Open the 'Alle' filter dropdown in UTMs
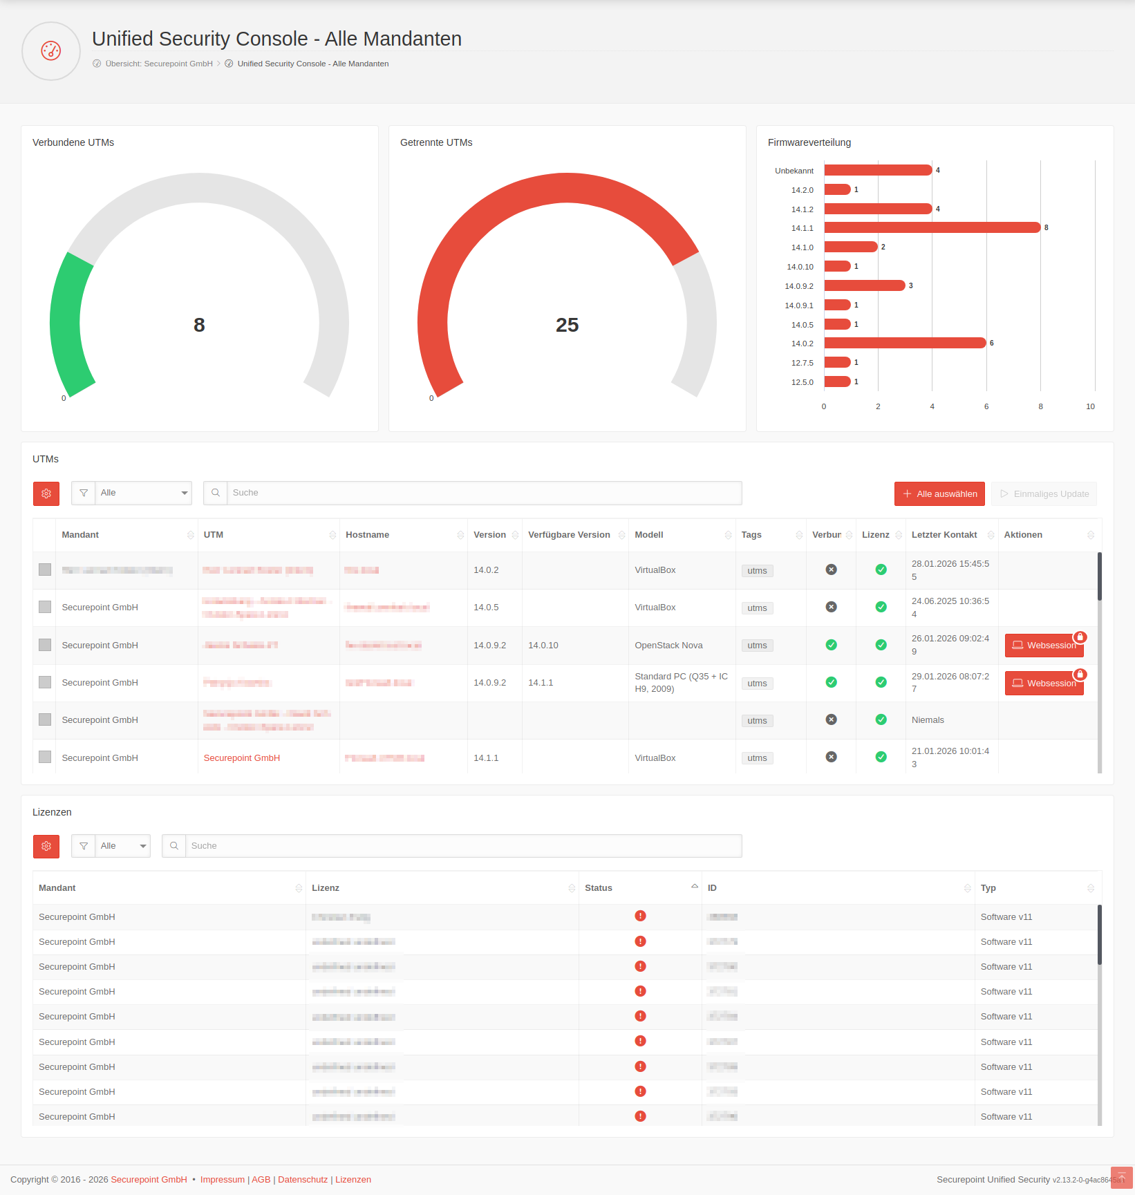The width and height of the screenshot is (1135, 1195). coord(143,493)
